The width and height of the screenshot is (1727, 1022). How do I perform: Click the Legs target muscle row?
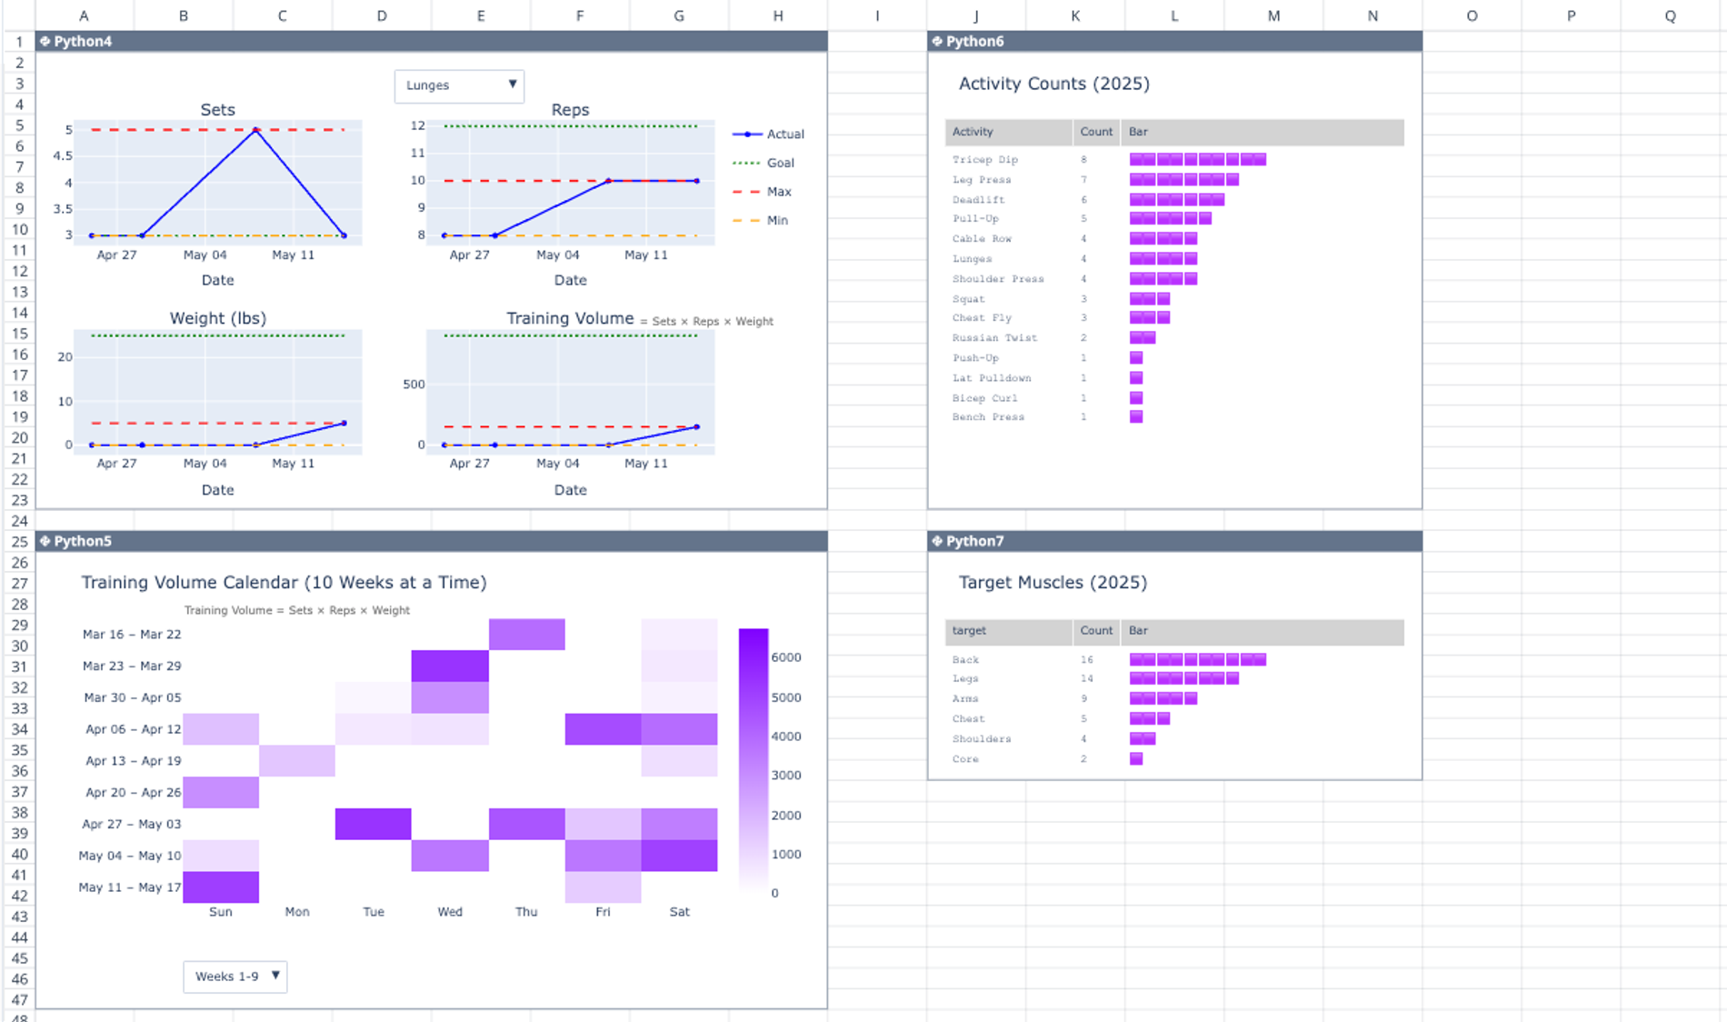pos(1174,678)
